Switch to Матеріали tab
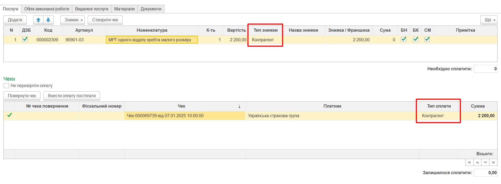The width and height of the screenshot is (501, 184). click(124, 9)
